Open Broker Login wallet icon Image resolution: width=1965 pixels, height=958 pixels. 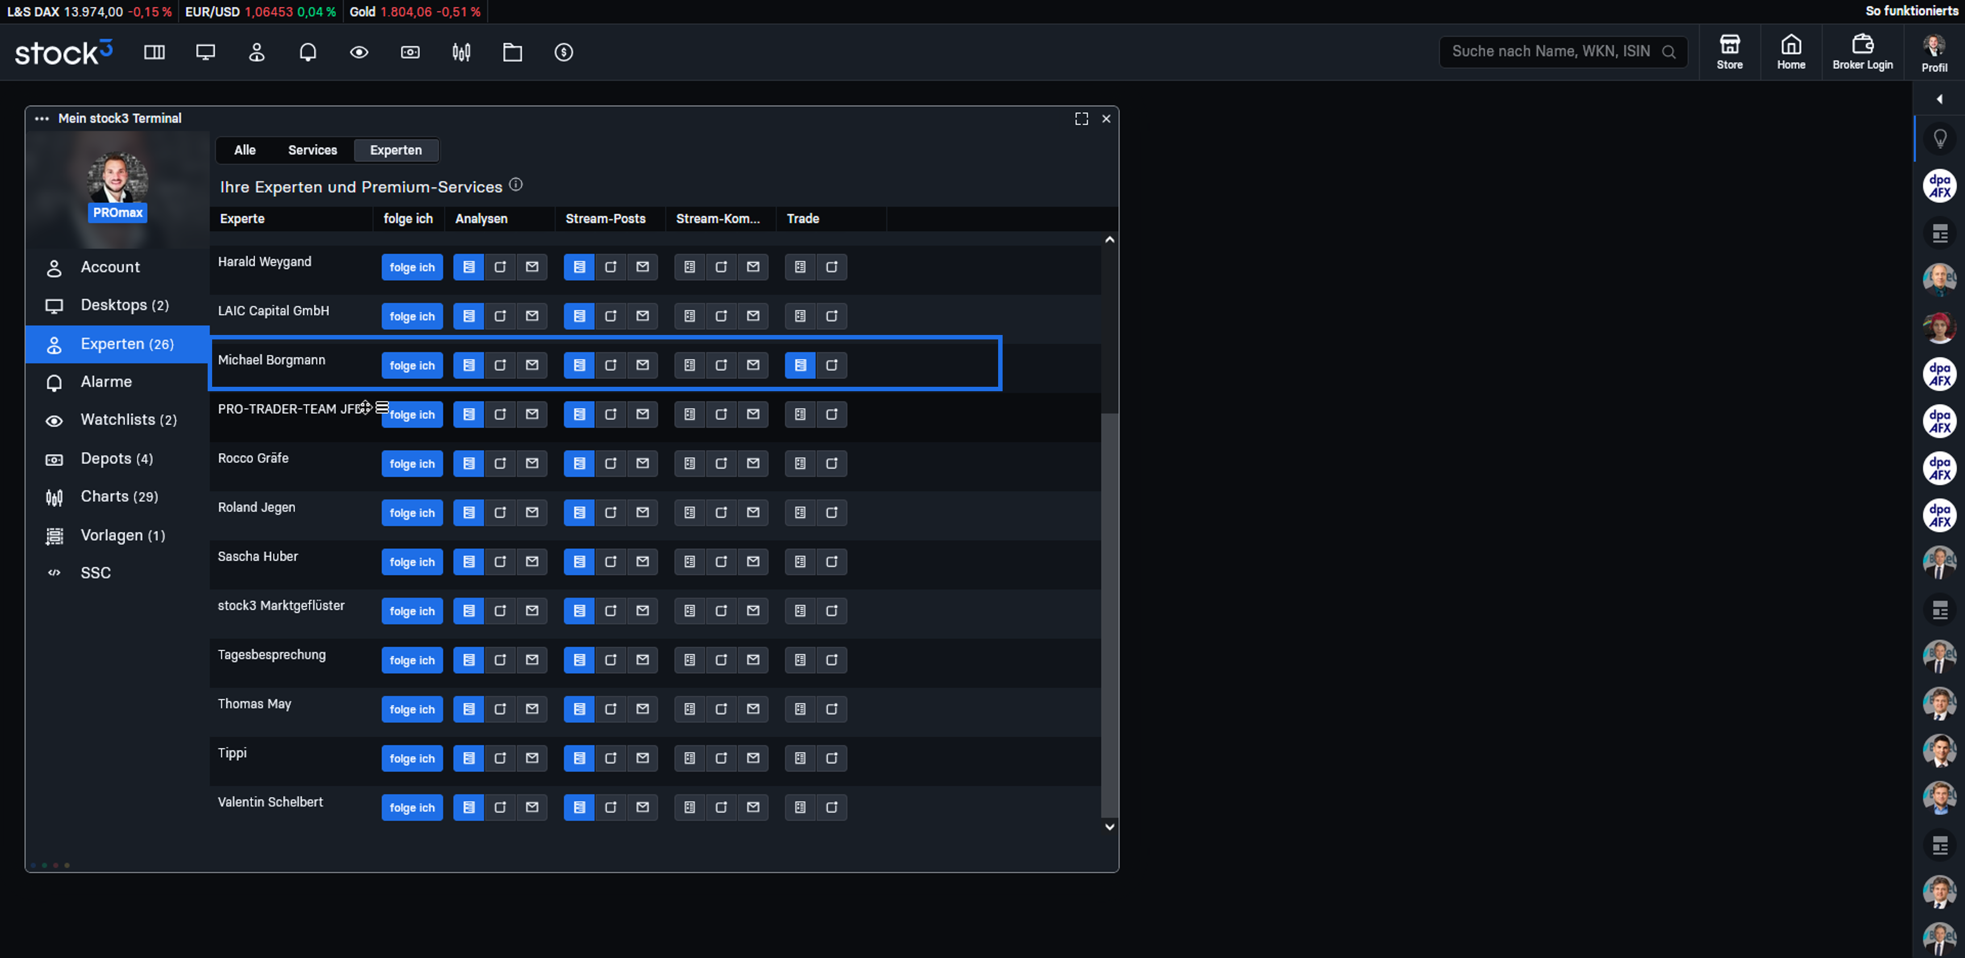(1862, 52)
